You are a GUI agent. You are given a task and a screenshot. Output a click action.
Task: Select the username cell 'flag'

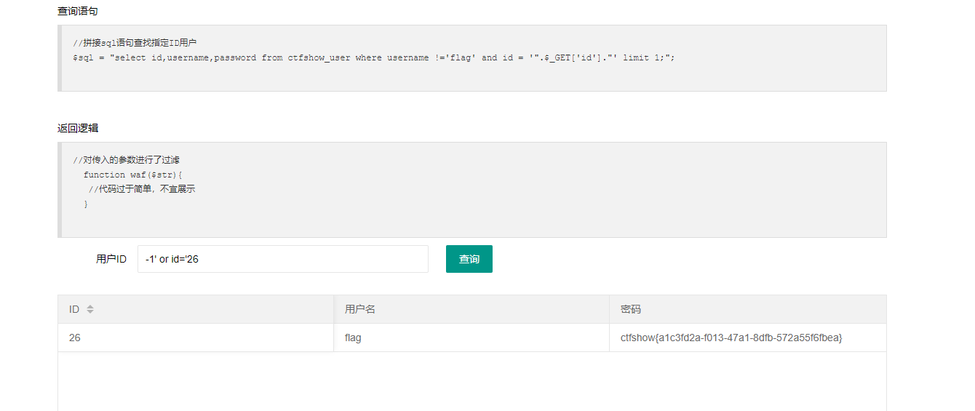click(471, 338)
